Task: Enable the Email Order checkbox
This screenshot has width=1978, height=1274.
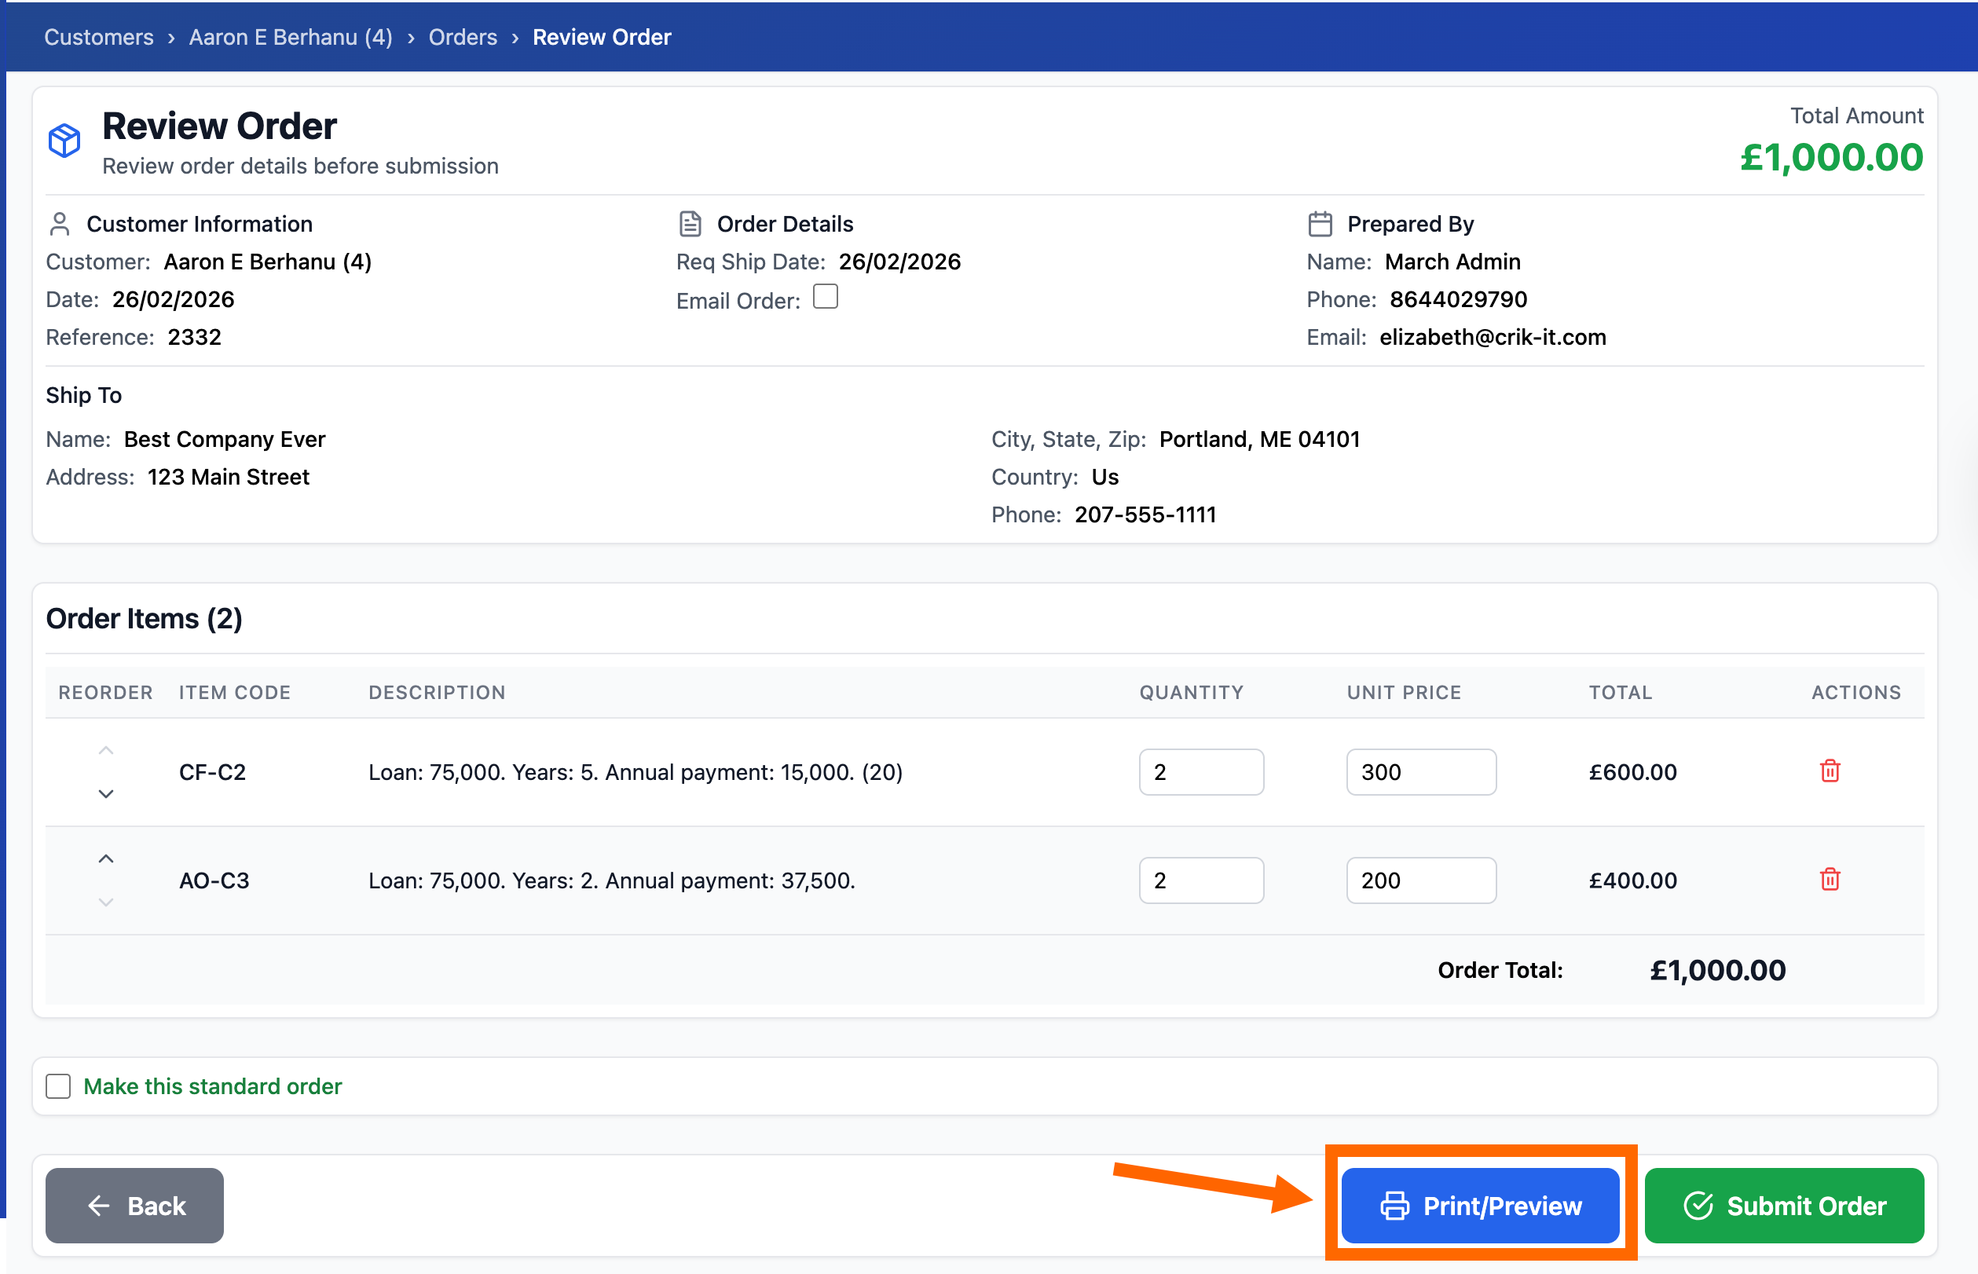Action: [x=825, y=297]
